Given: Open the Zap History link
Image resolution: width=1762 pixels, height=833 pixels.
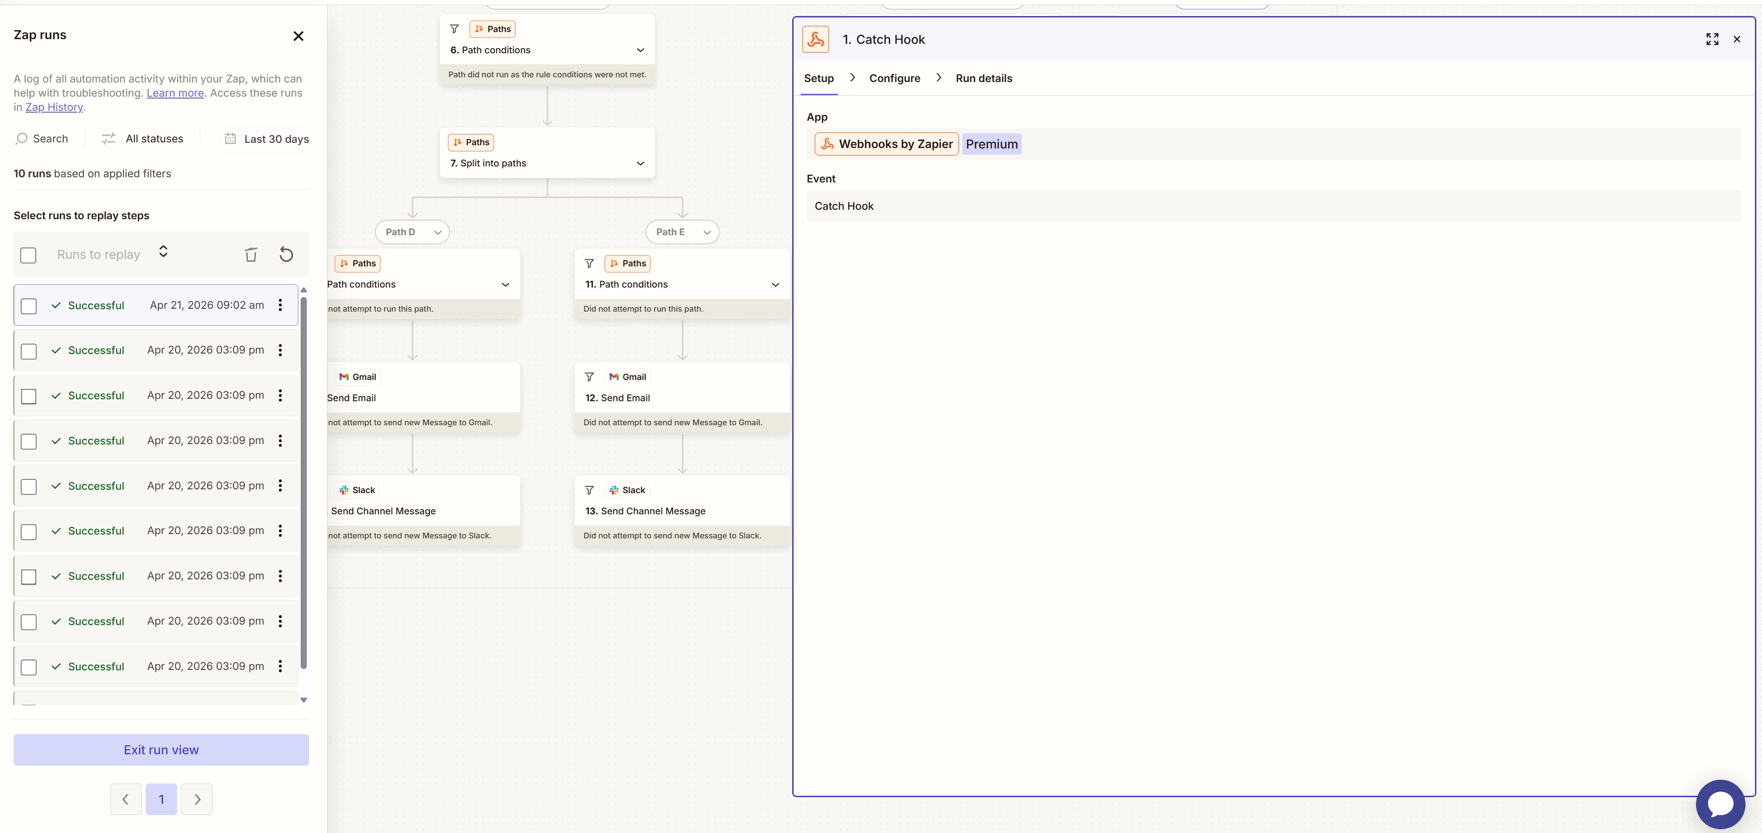Looking at the screenshot, I should coord(54,107).
